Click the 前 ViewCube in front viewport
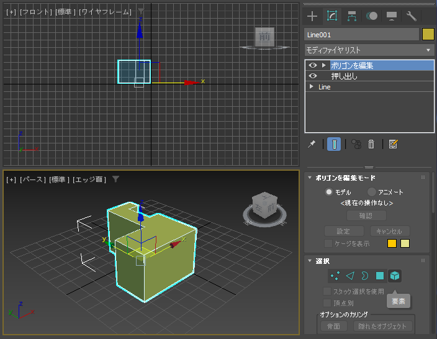The image size is (437, 339). pos(264,37)
